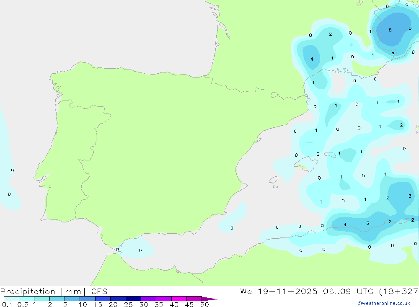419x307 pixels.
Task: Click the '06..09 UTC' time text
Action: pyautogui.click(x=348, y=292)
